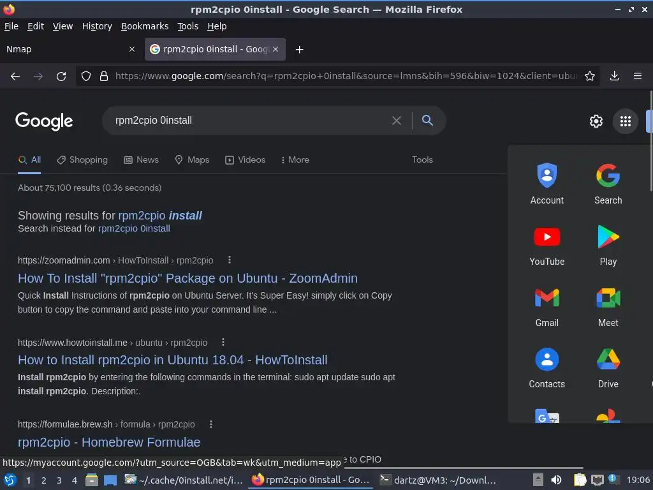Image resolution: width=653 pixels, height=490 pixels.
Task: Open Google quick settings gear
Action: pos(596,121)
